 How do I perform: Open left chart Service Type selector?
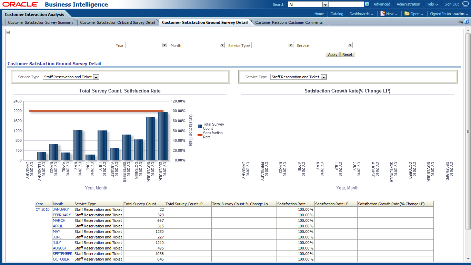click(96, 77)
